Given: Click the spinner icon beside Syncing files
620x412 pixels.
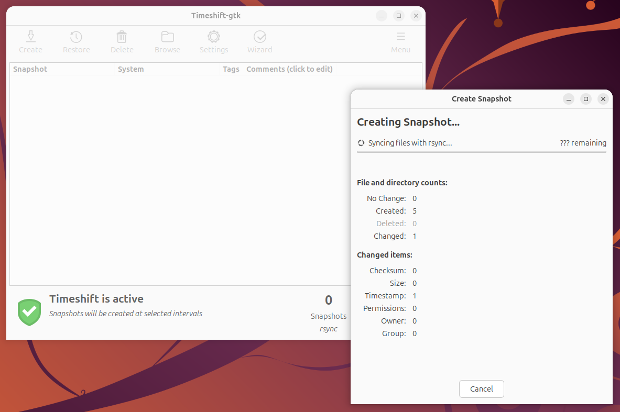Looking at the screenshot, I should pyautogui.click(x=361, y=143).
